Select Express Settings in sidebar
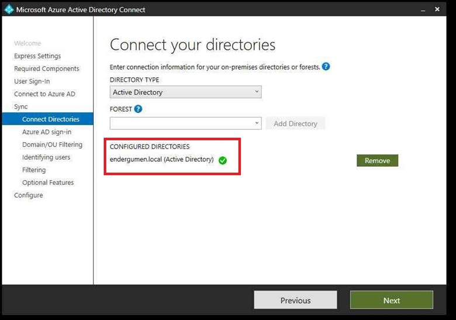The height and width of the screenshot is (320, 456). click(37, 56)
